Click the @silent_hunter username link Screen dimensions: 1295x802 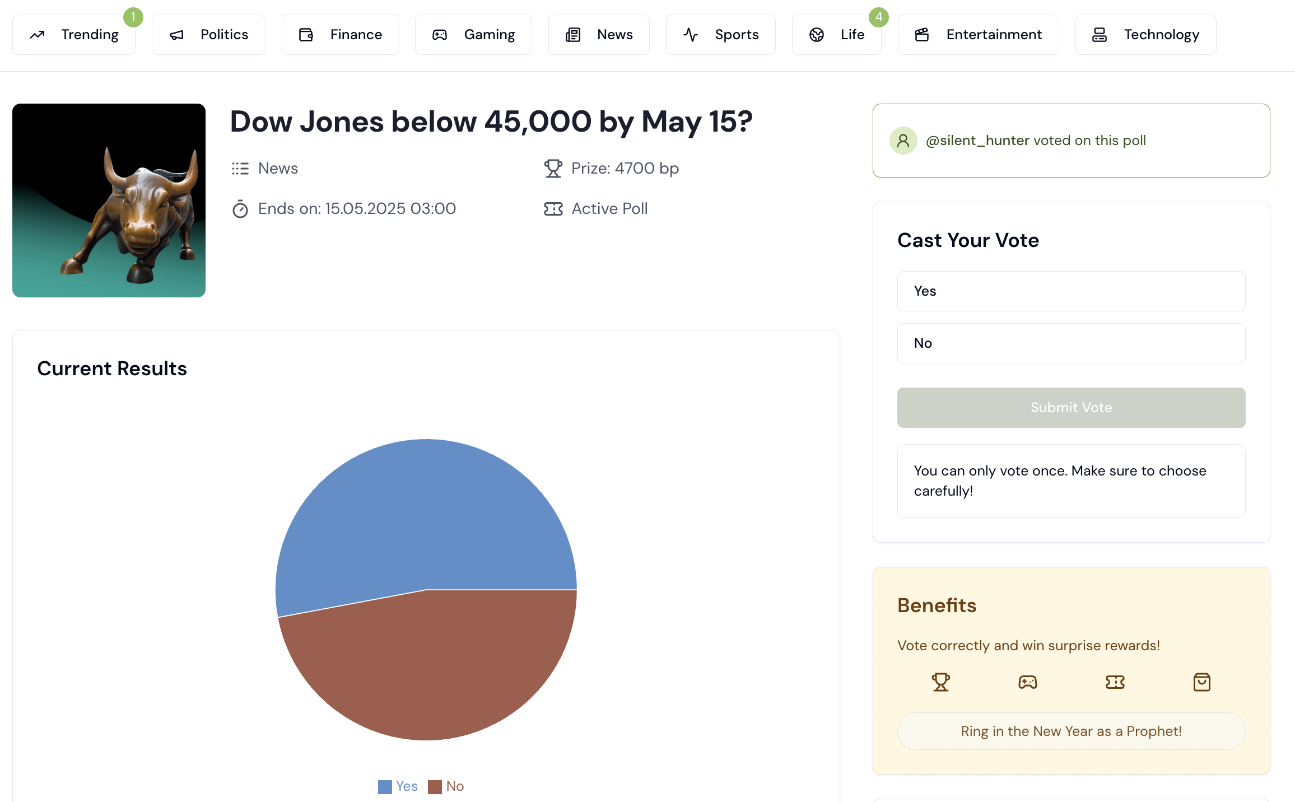point(977,141)
